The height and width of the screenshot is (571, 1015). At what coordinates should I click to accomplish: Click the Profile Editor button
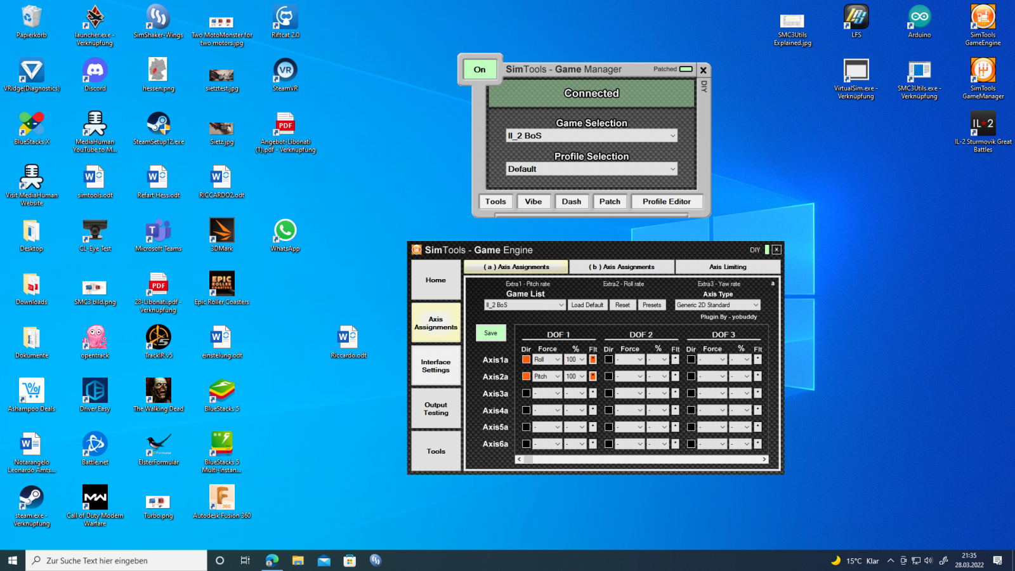tap(666, 202)
